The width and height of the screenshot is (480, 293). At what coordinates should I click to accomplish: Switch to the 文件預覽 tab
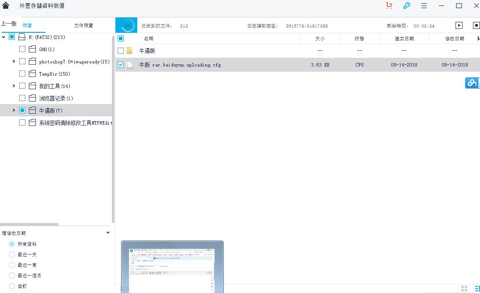click(x=83, y=25)
